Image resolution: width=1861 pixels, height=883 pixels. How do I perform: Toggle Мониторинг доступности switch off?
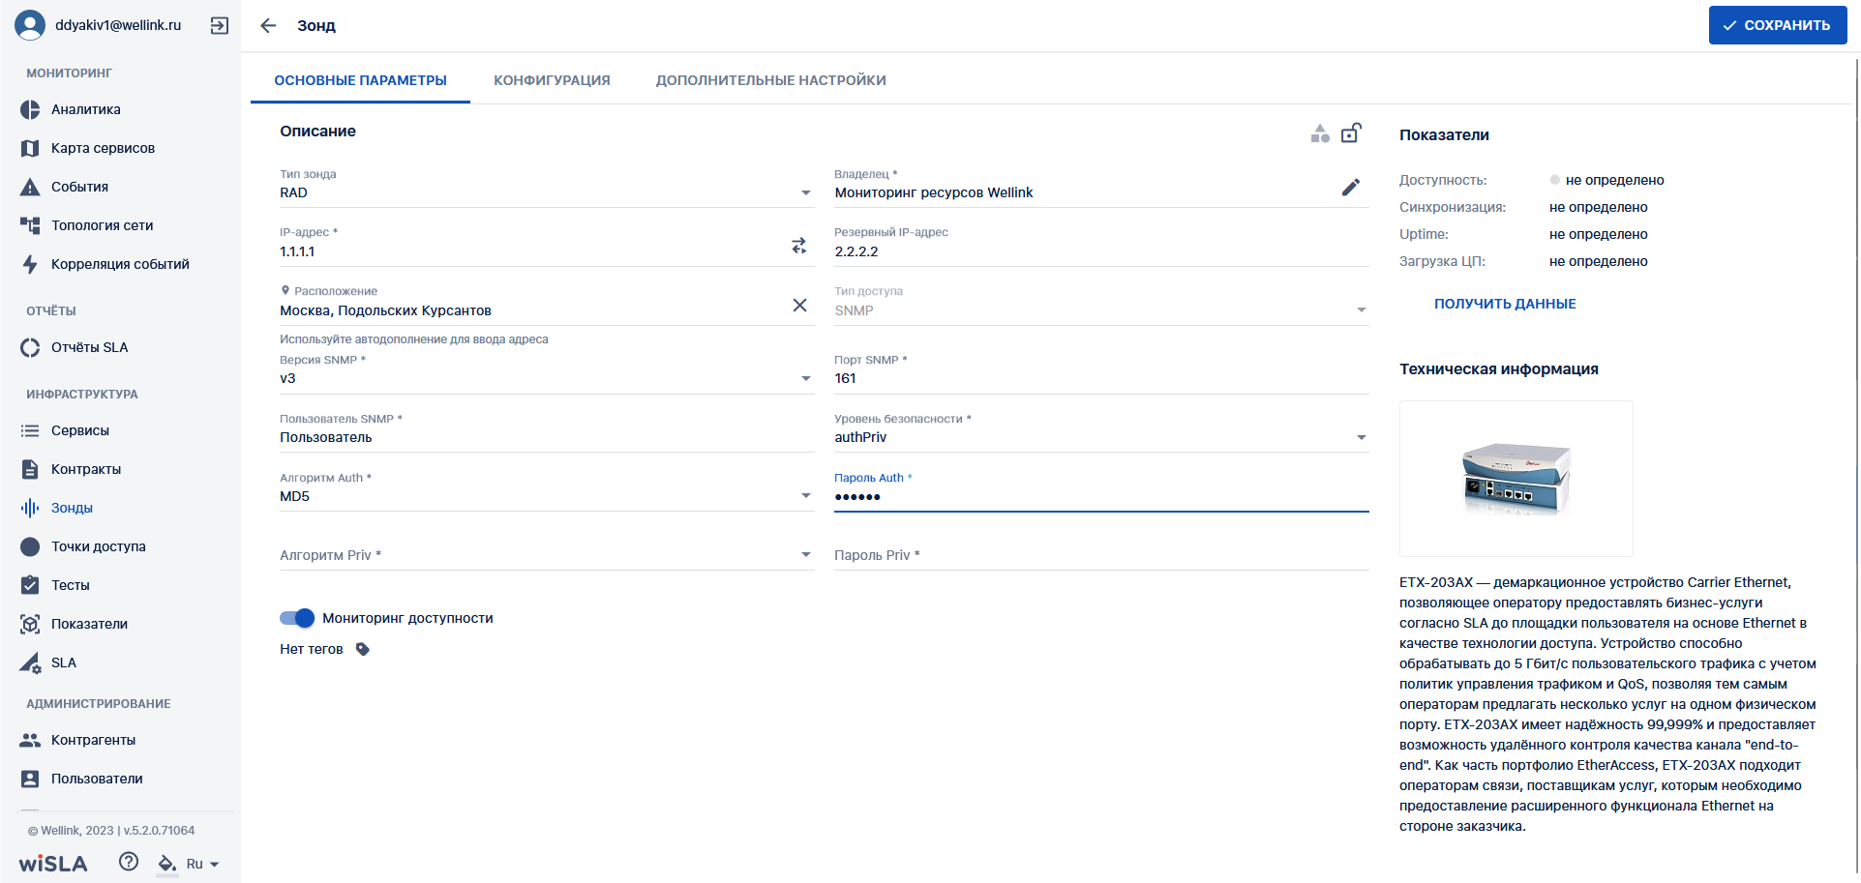tap(297, 618)
